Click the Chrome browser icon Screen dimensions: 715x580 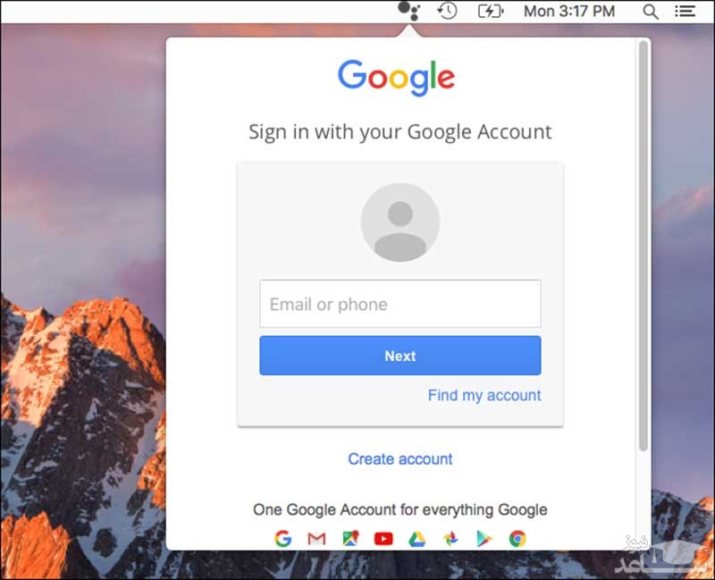517,539
